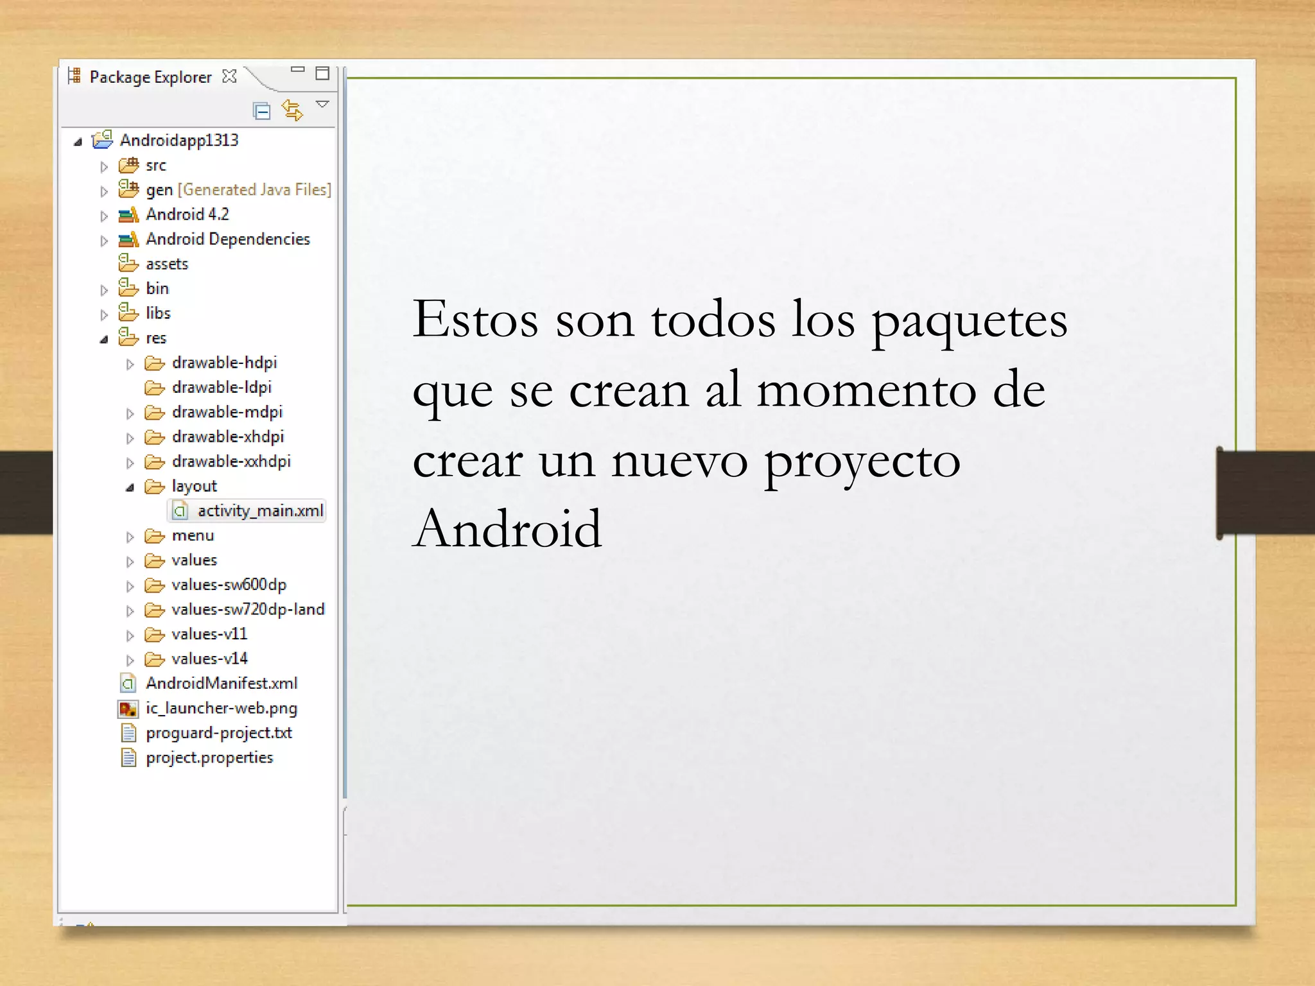Expand the drawable-hdpi folder arrow
The image size is (1315, 986).
[x=130, y=364]
